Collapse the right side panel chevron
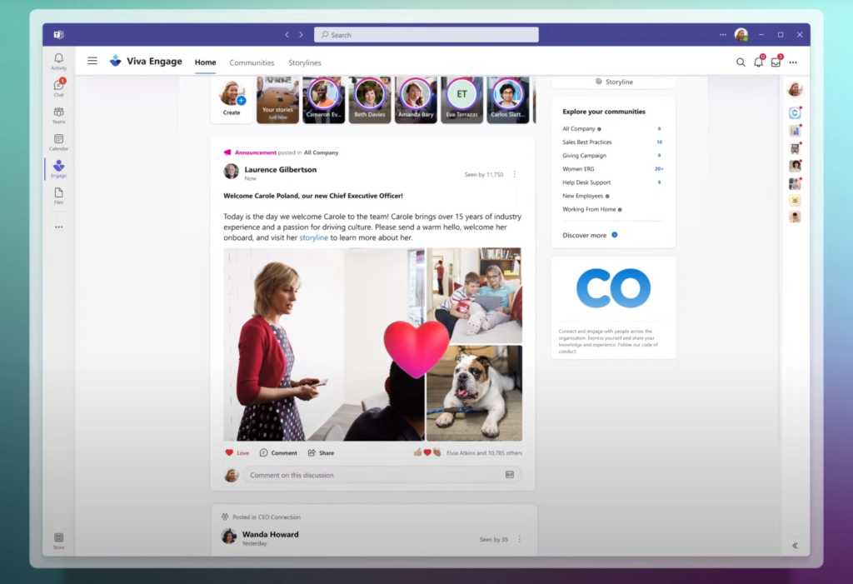The height and width of the screenshot is (584, 853). [x=795, y=546]
